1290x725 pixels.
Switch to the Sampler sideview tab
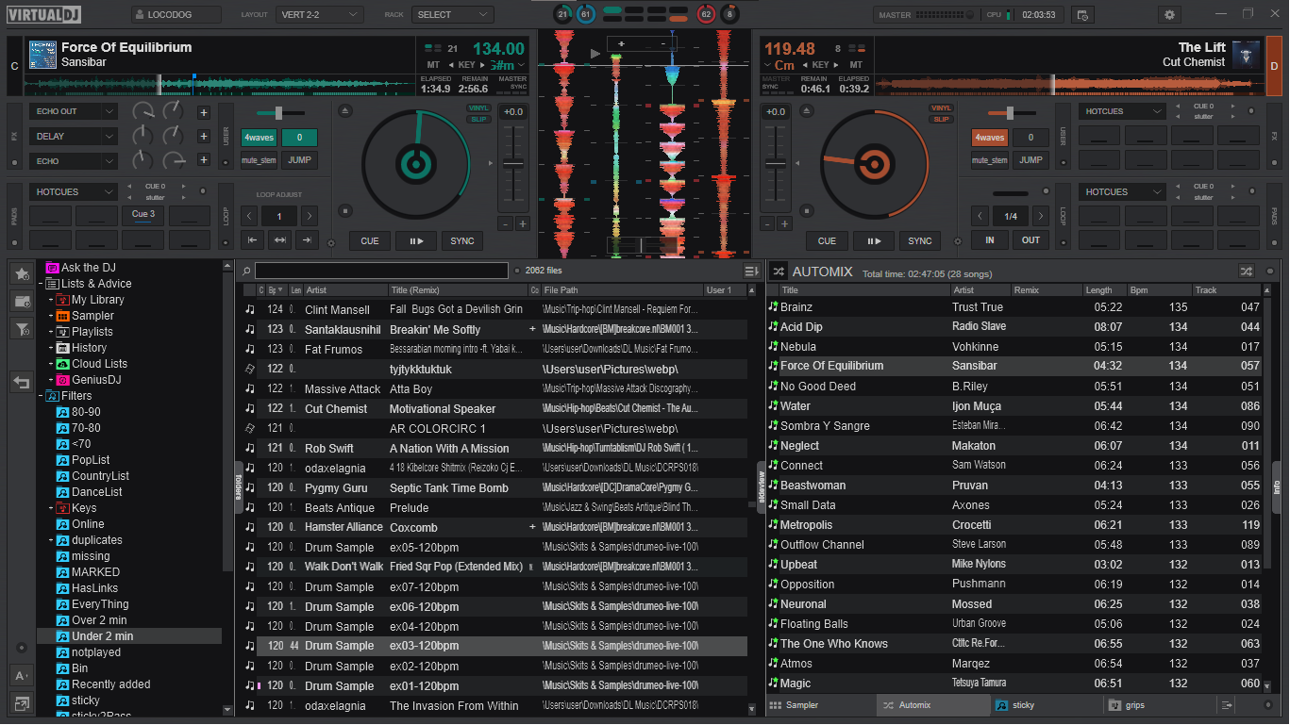point(821,705)
